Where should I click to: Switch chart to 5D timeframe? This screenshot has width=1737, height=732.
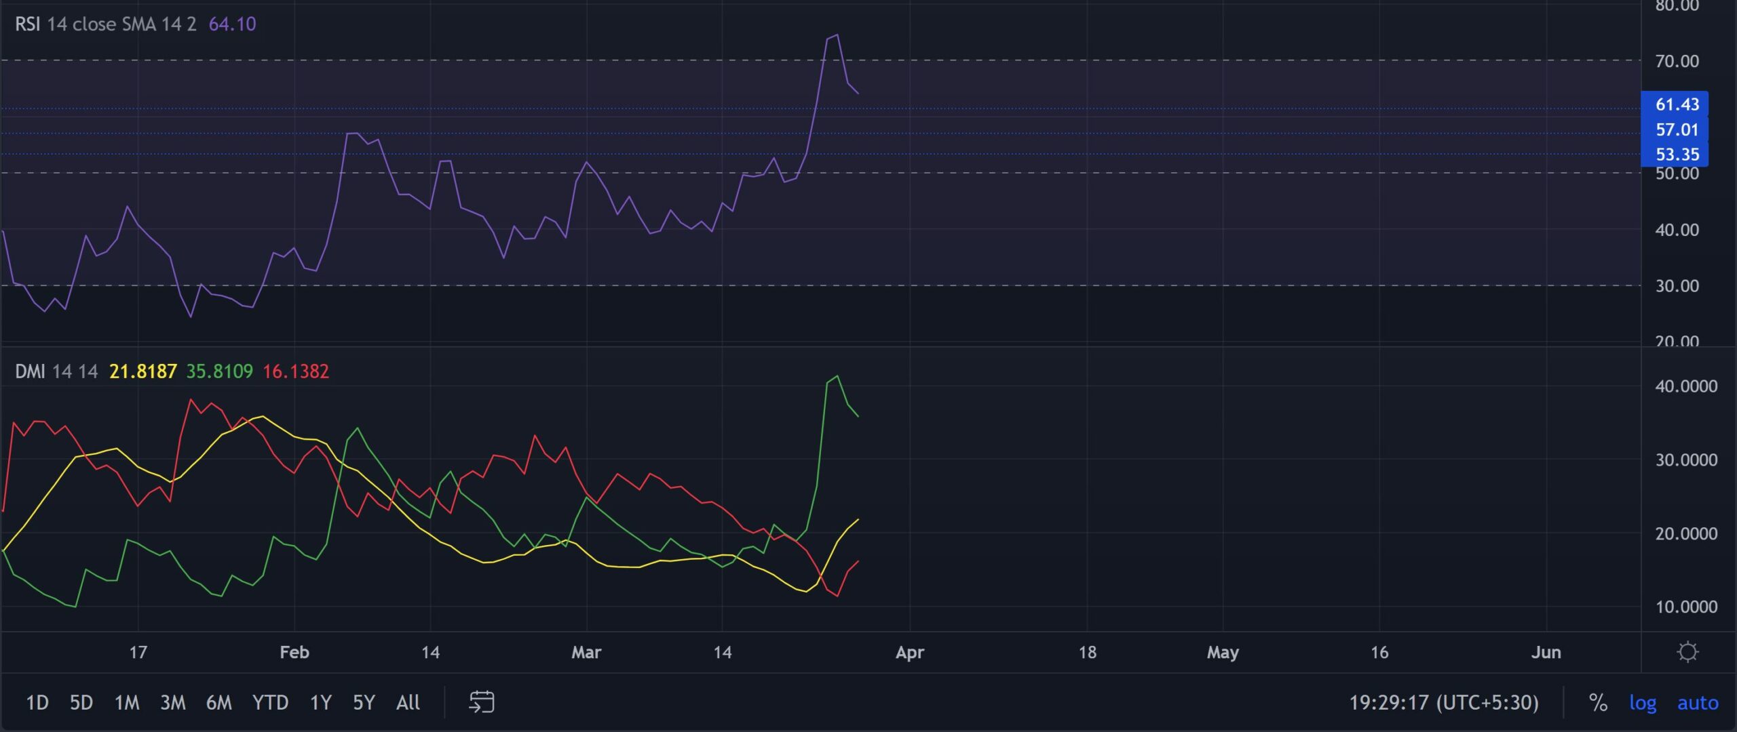coord(81,703)
